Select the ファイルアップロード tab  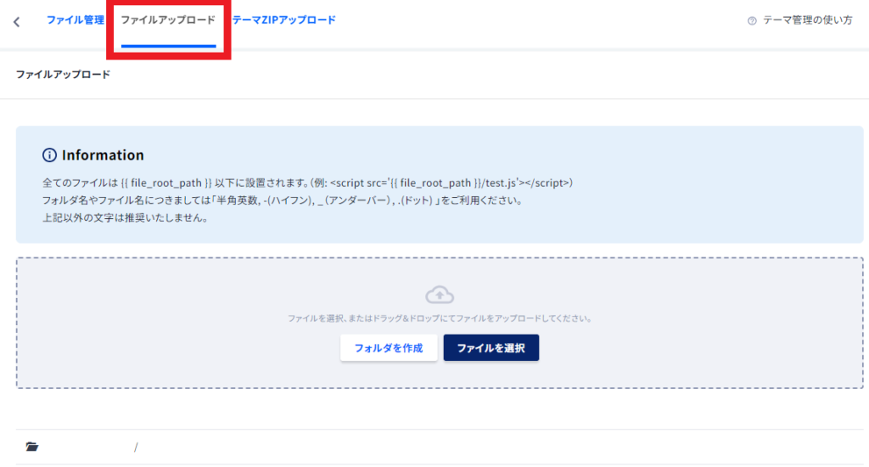point(168,20)
